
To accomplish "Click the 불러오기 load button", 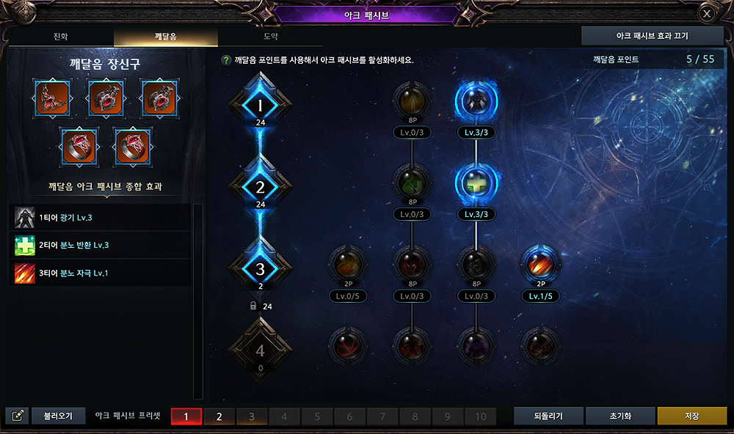I will (59, 416).
